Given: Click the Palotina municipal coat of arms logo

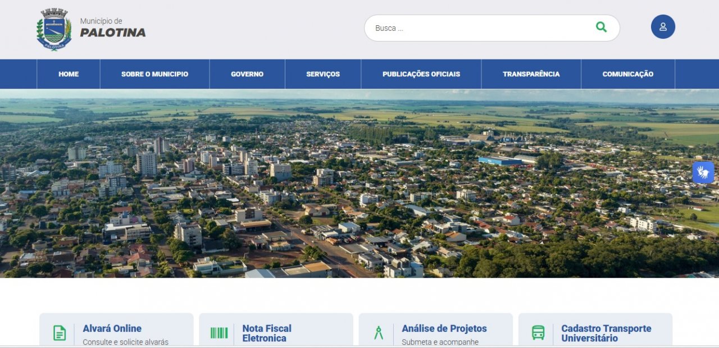Looking at the screenshot, I should coord(54,29).
